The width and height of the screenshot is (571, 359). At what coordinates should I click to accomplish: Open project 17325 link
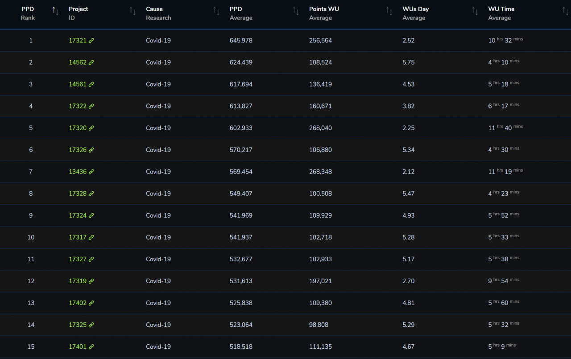(78, 325)
